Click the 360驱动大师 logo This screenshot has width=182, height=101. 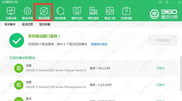click(x=164, y=14)
